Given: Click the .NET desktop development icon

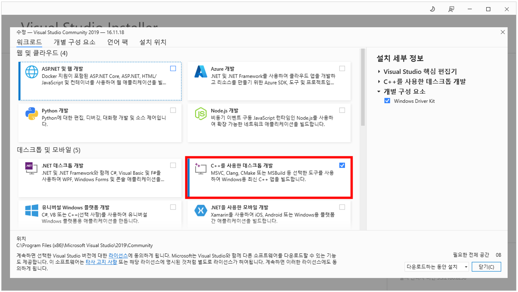Looking at the screenshot, I should coord(31,169).
